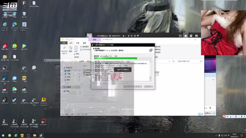Select Quick Access in Explorer sidebar
246x138 pixels.
click(68, 67)
